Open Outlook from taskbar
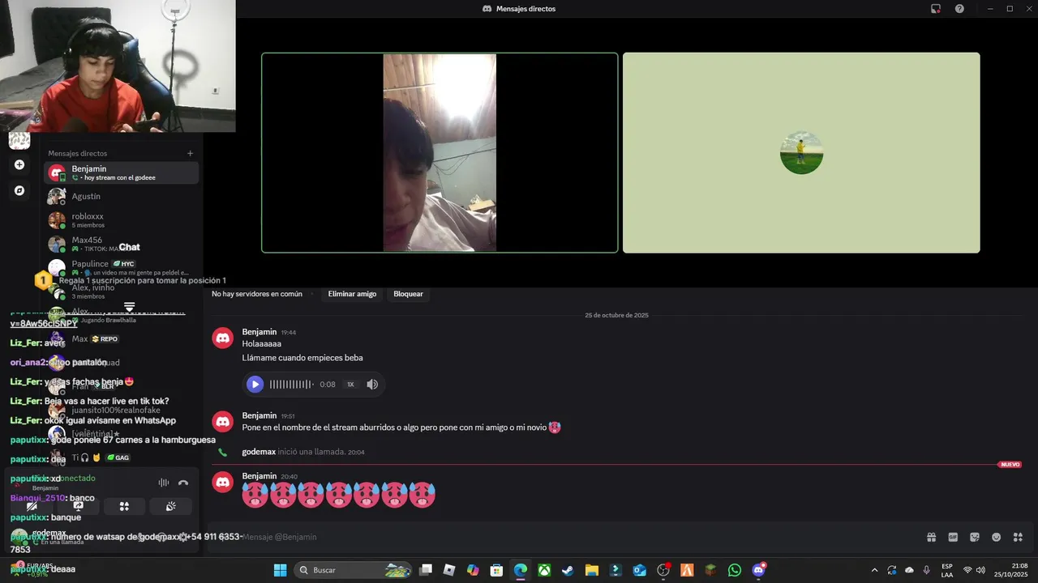 (x=639, y=570)
